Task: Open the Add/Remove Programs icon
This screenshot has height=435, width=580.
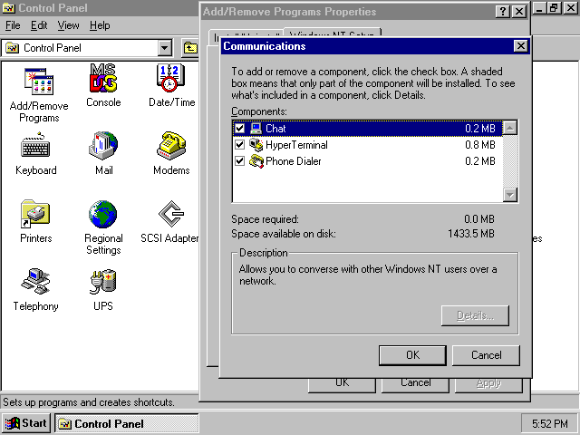Action: pyautogui.click(x=39, y=81)
